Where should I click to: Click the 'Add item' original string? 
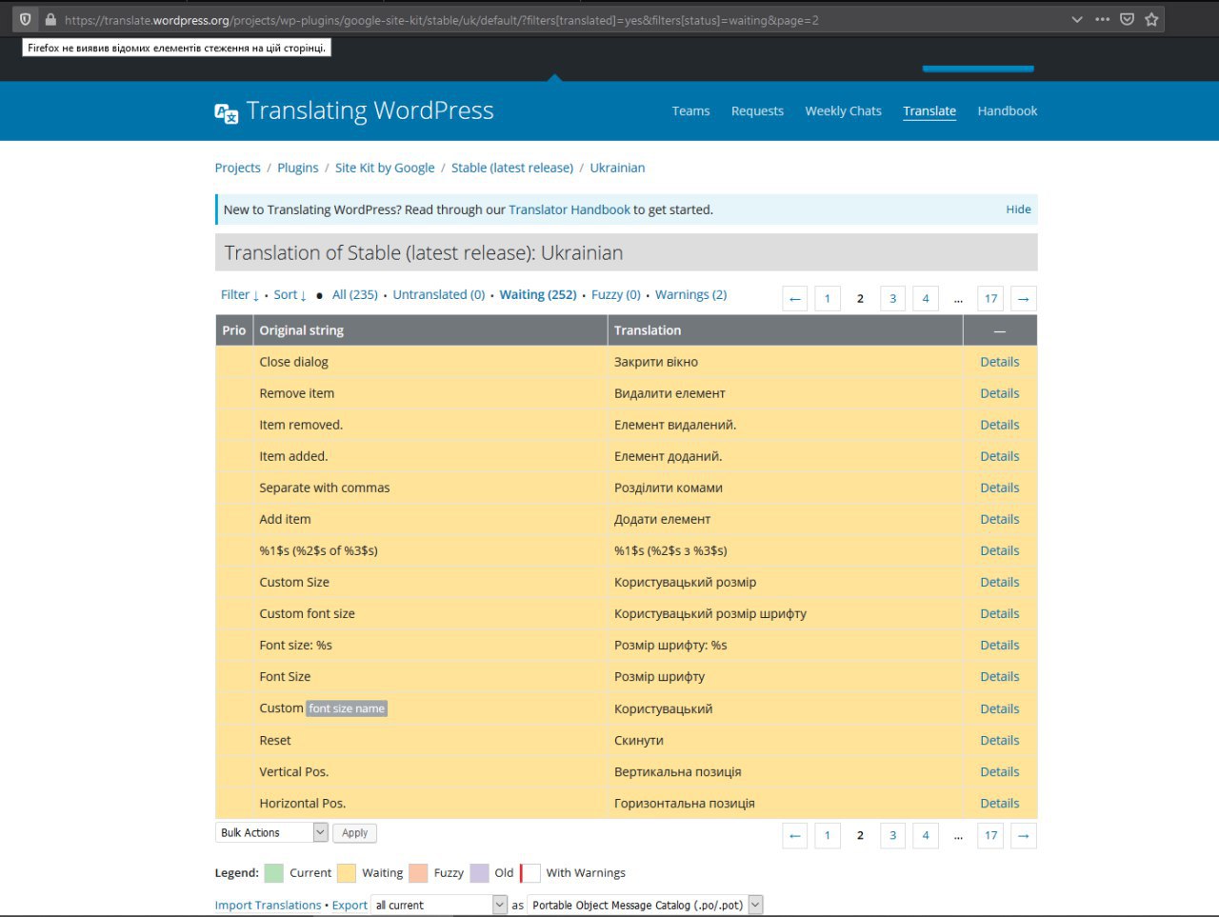285,519
